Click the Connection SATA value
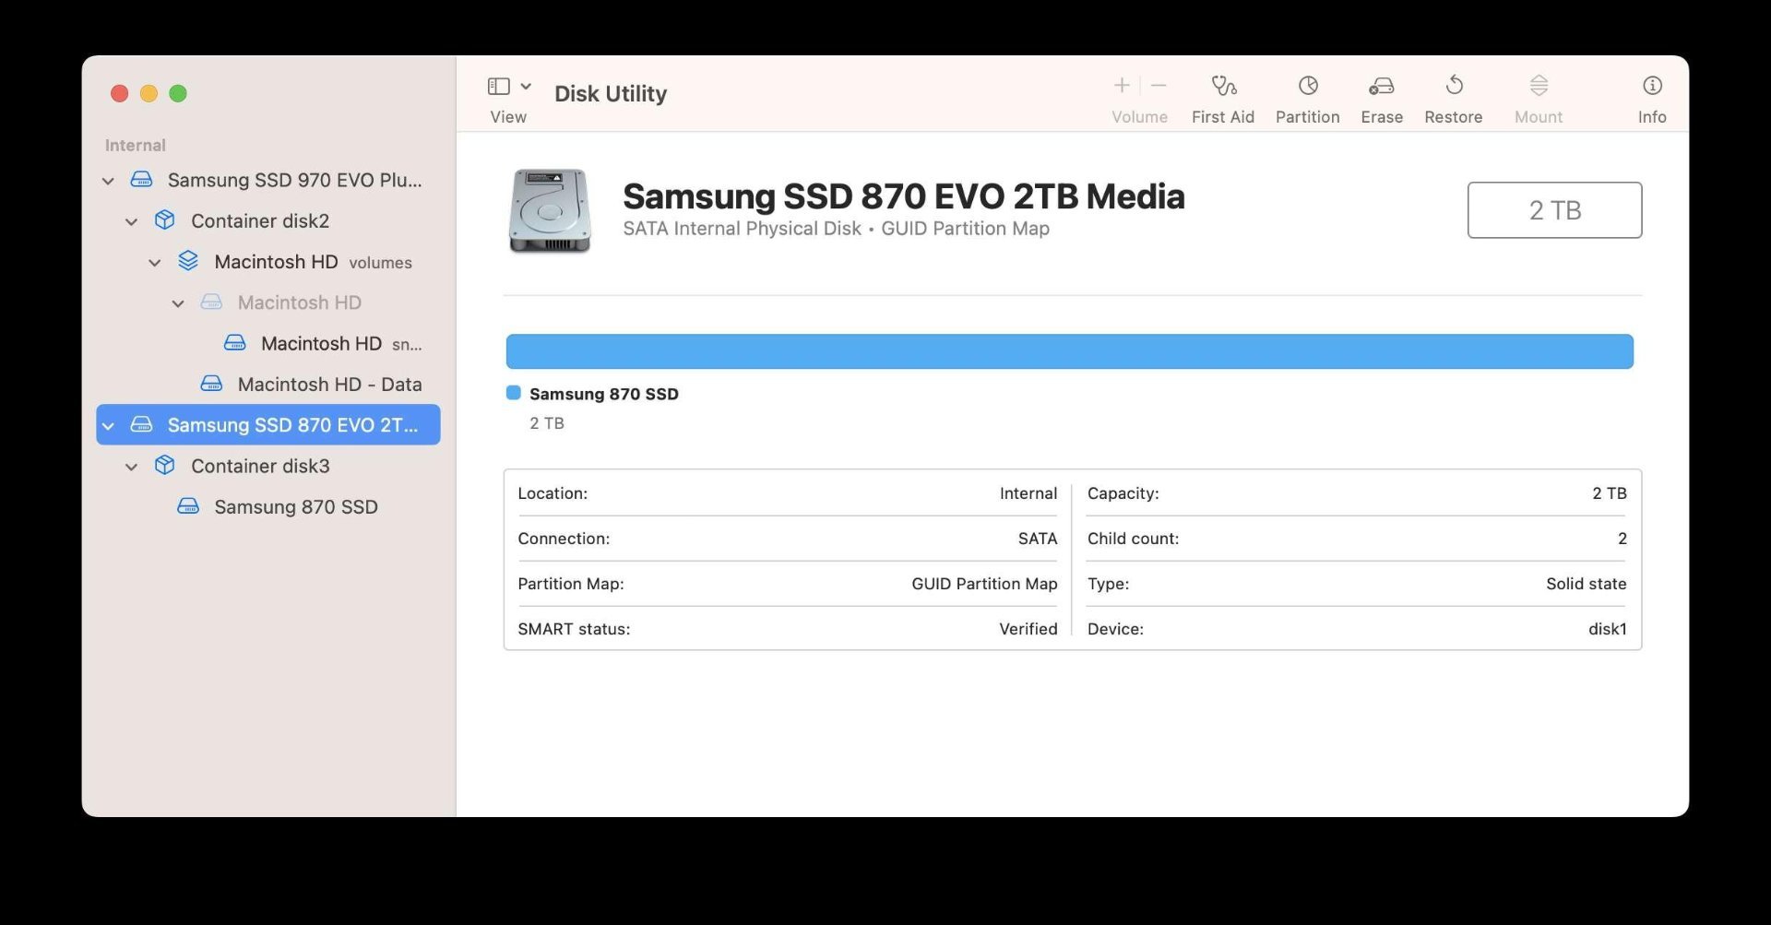The image size is (1771, 925). [x=1037, y=539]
